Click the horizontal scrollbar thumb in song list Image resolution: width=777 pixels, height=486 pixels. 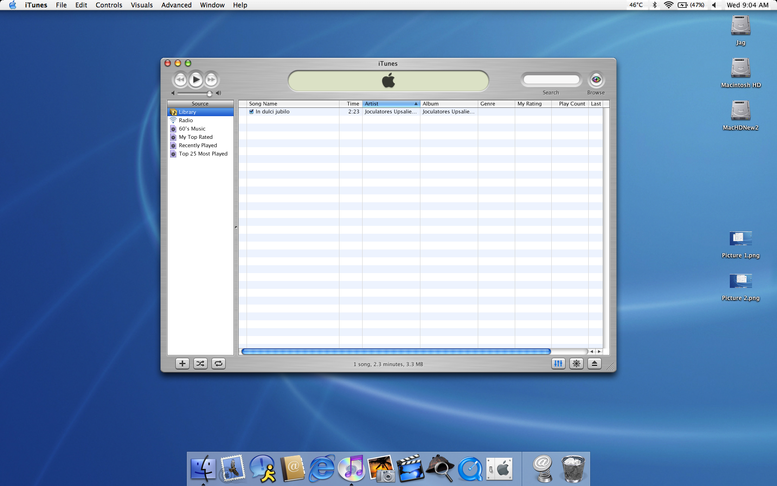click(x=396, y=352)
